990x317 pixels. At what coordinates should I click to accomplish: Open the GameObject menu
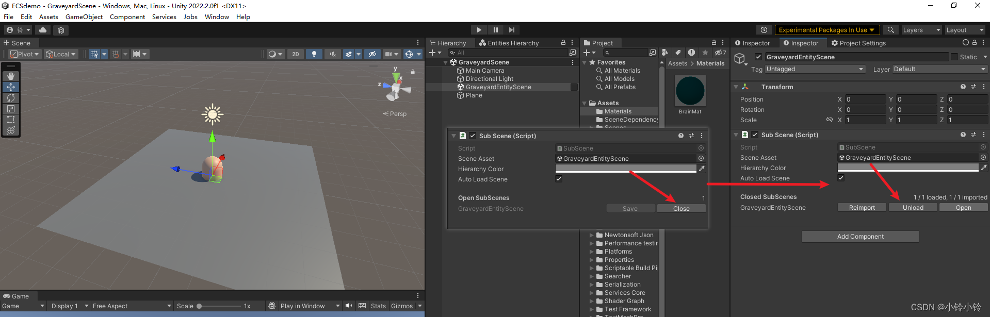pyautogui.click(x=84, y=17)
